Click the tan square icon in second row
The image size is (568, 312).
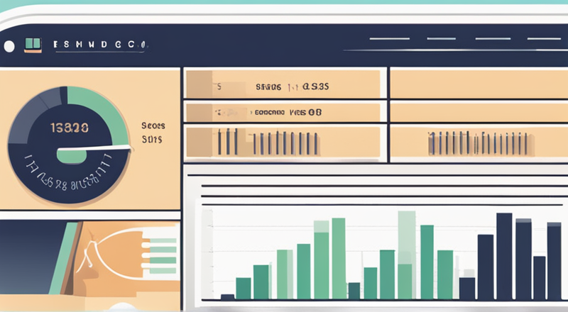point(199,112)
